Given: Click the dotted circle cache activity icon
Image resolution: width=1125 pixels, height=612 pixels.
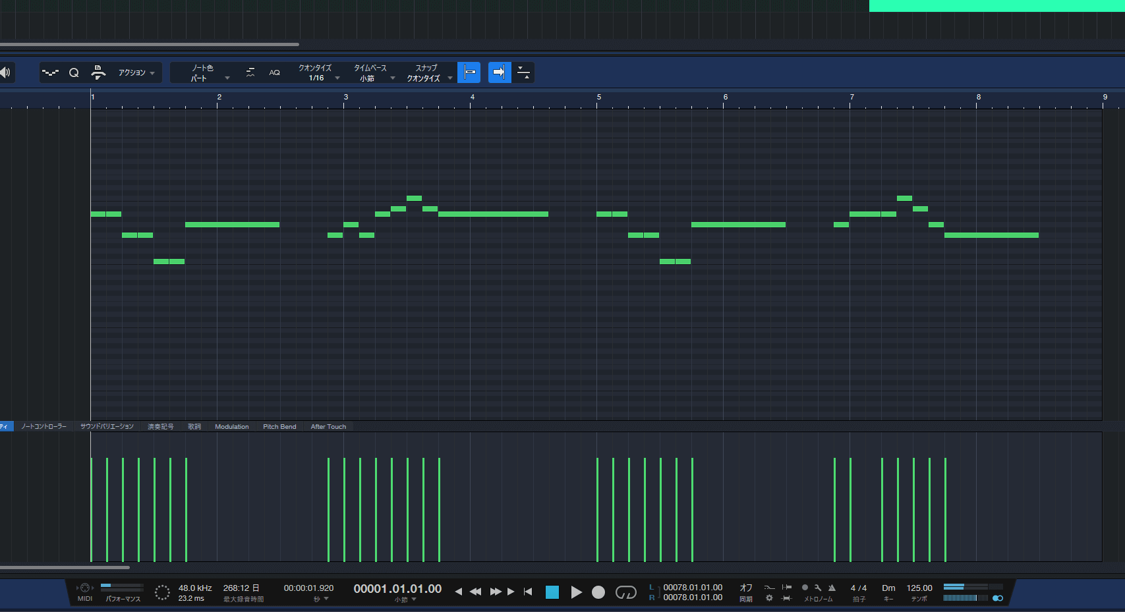Looking at the screenshot, I should [x=162, y=592].
